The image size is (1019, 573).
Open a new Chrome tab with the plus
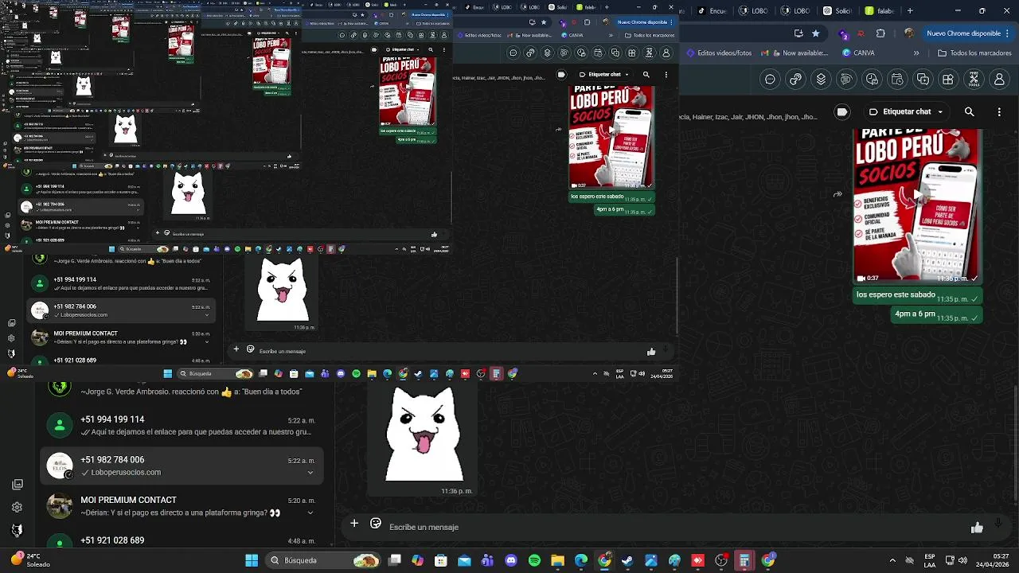pos(910,11)
